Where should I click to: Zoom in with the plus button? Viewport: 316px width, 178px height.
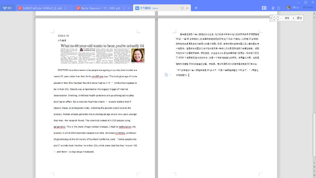(293, 18)
